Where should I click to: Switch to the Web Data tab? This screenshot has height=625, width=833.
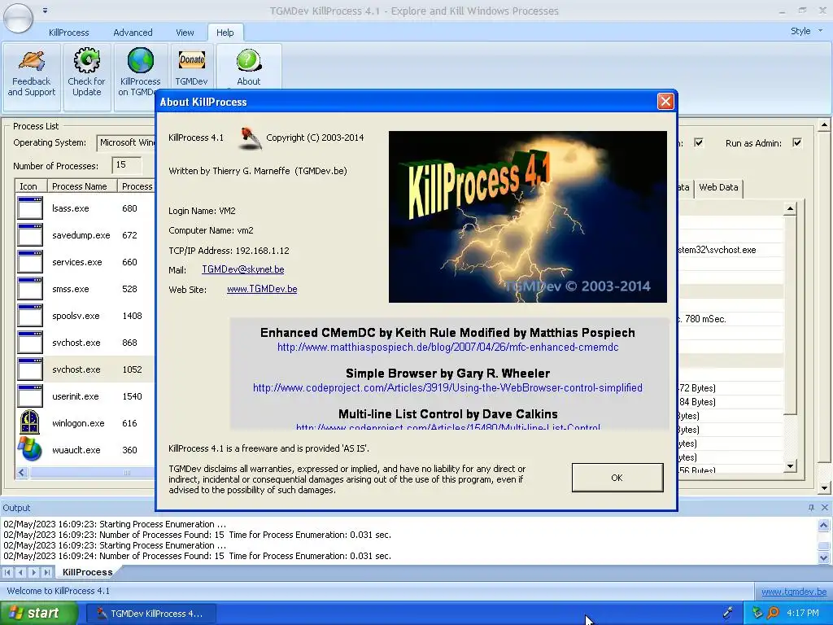click(x=718, y=187)
